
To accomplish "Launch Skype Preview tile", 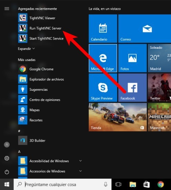I will [x=103, y=88].
